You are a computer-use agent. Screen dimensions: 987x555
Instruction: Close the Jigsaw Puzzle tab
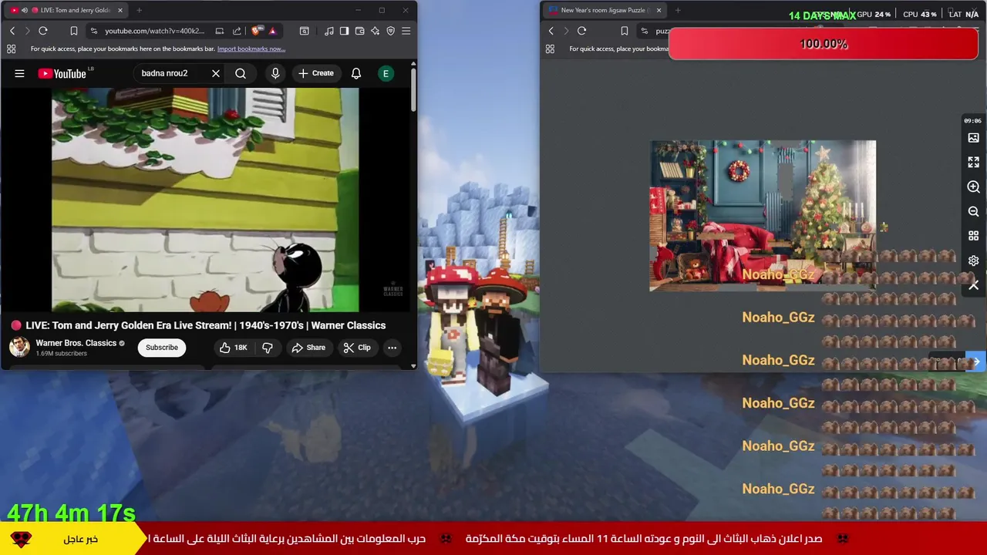click(x=659, y=10)
